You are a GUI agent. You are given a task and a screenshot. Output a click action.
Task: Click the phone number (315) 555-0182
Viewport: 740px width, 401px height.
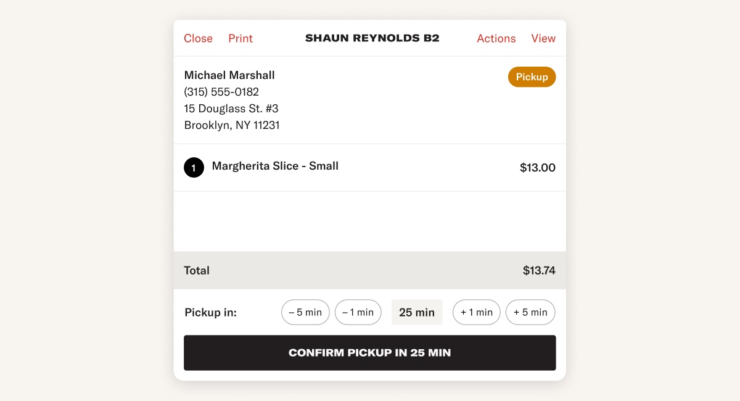(221, 92)
